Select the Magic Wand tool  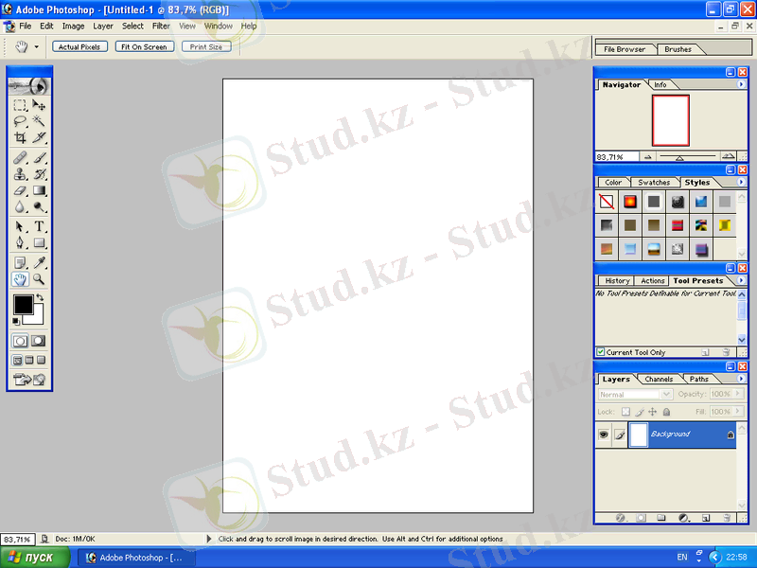(x=40, y=121)
